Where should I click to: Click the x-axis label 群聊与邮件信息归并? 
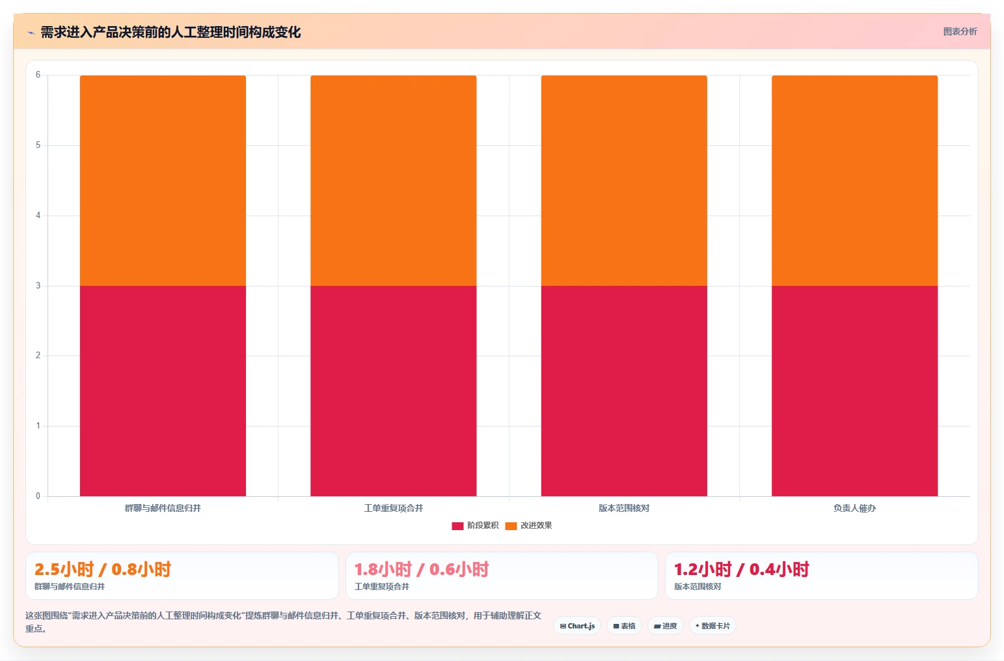click(163, 508)
